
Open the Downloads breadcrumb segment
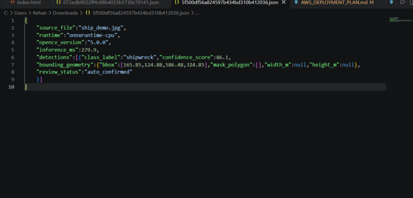click(x=65, y=13)
